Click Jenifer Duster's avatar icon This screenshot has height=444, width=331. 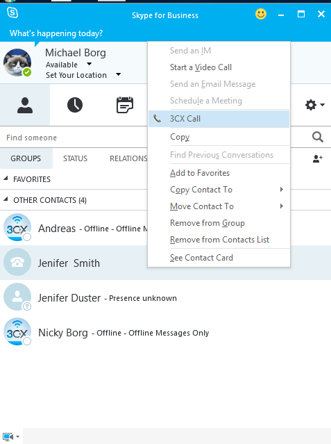point(17,297)
